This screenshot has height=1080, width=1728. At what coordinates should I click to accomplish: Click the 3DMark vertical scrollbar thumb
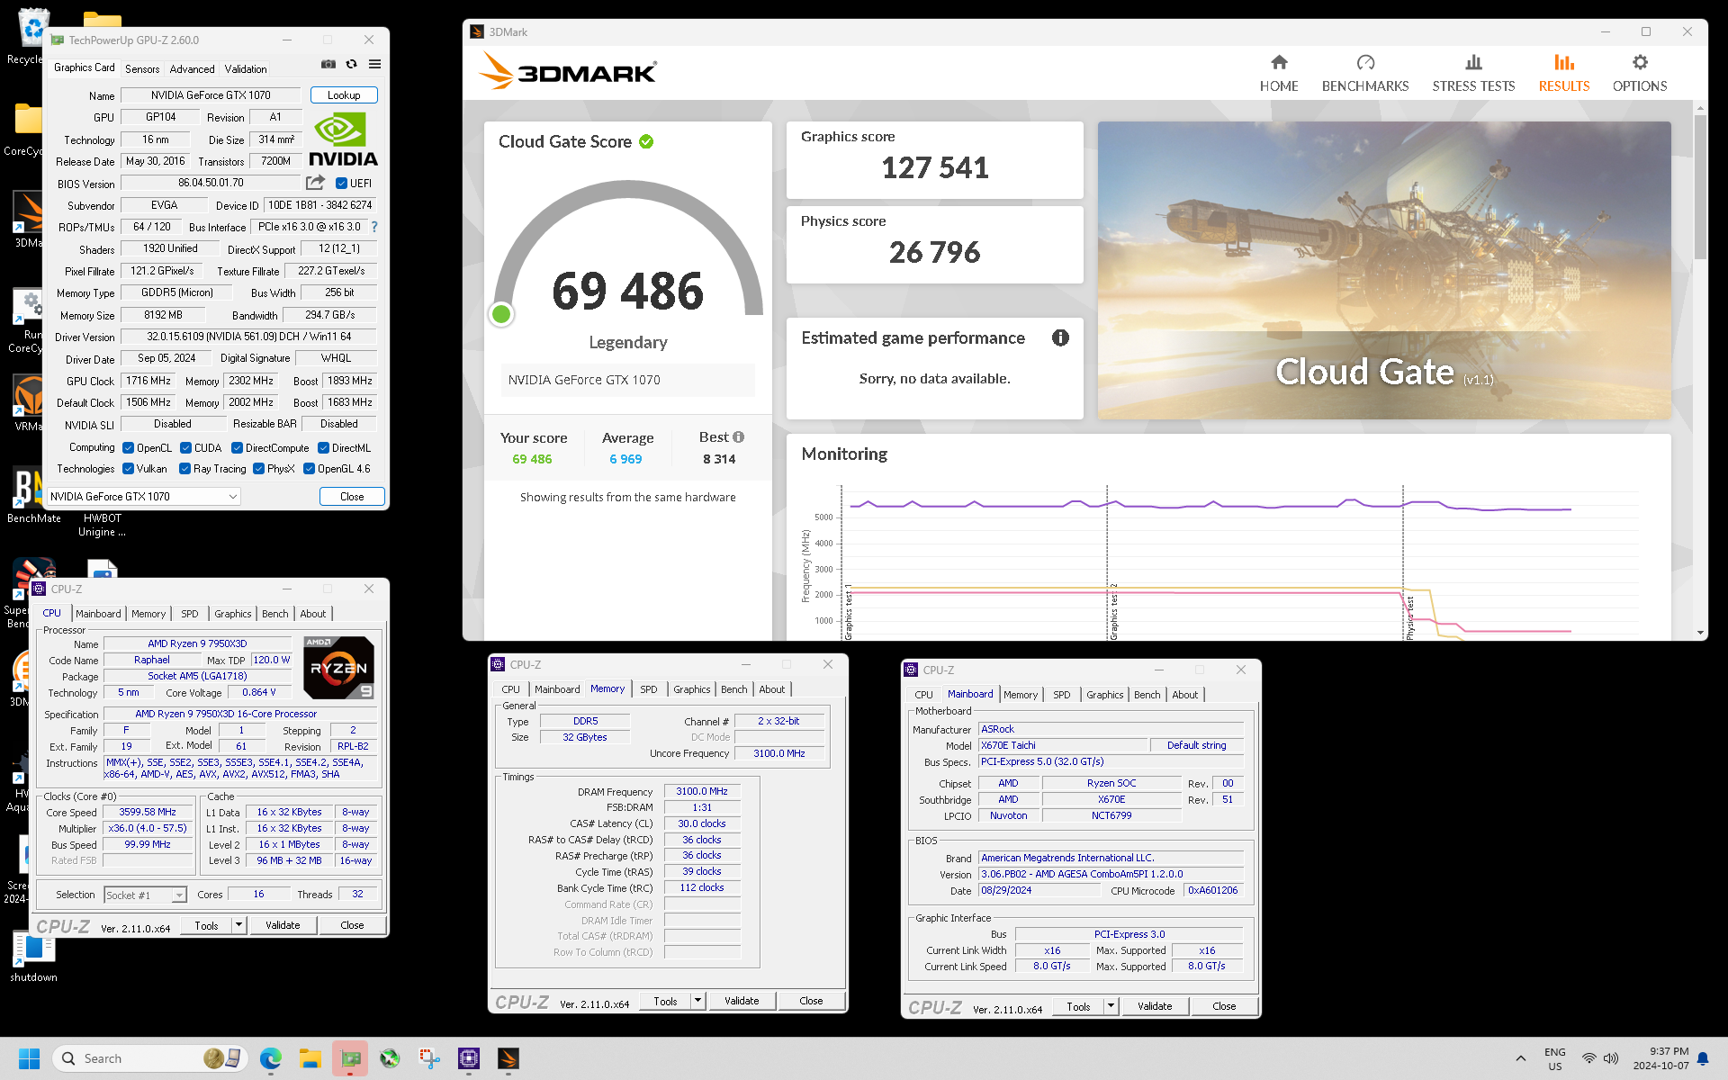pos(1699,187)
